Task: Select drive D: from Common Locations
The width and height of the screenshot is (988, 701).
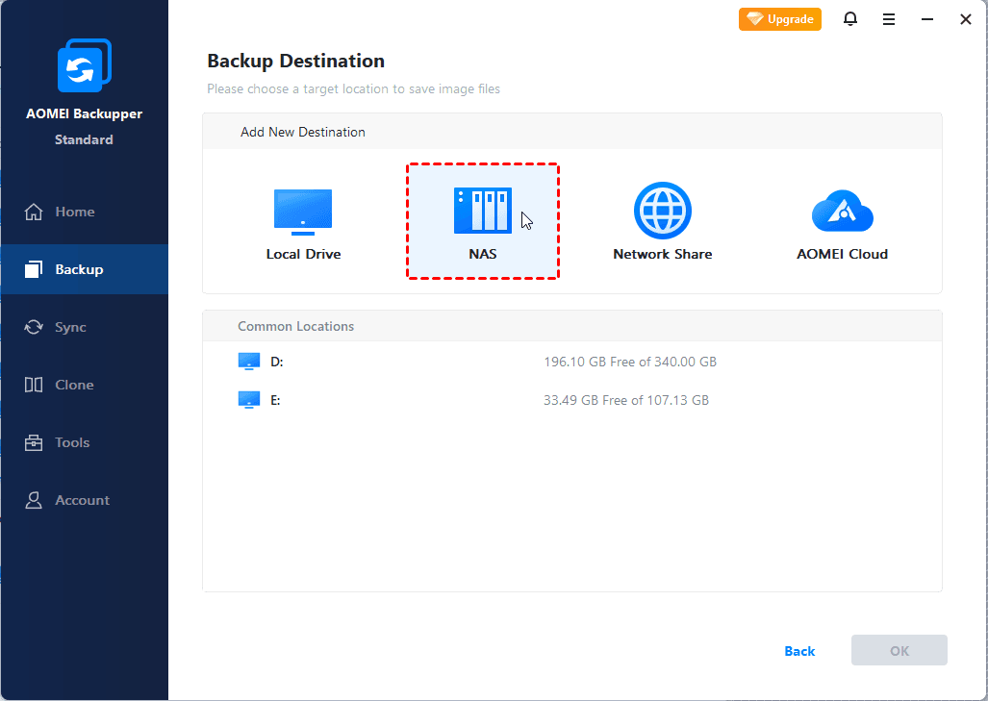Action: 276,363
